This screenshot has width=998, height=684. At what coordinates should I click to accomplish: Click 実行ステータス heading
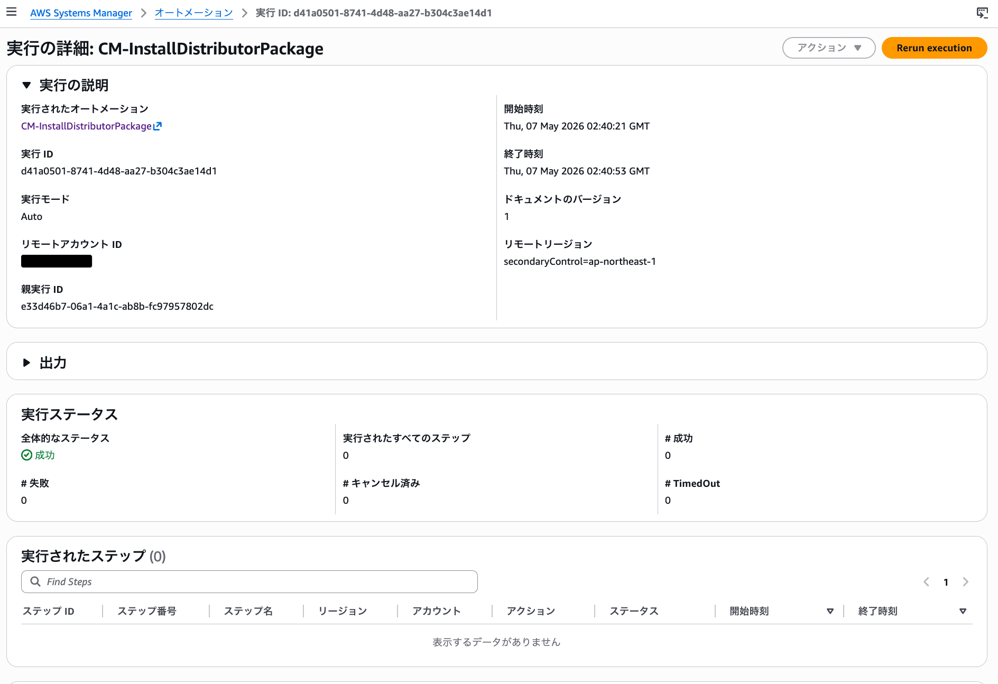click(69, 414)
